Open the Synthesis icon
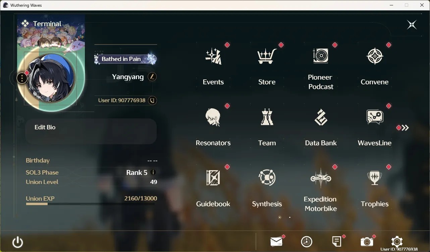 pos(267,178)
